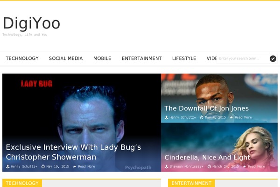Open author Shavaun Morrissey+ profile
Image resolution: width=280 pixels, height=187 pixels.
pyautogui.click(x=186, y=166)
